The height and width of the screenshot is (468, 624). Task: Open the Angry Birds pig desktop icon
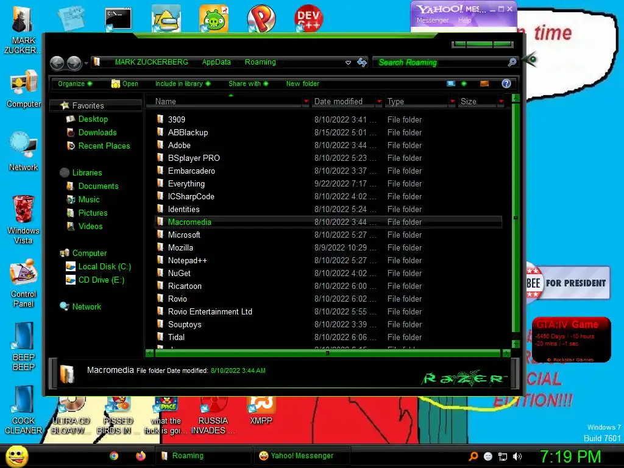(214, 18)
